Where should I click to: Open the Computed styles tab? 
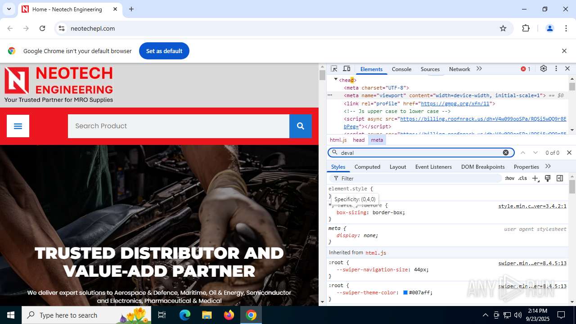click(x=367, y=167)
